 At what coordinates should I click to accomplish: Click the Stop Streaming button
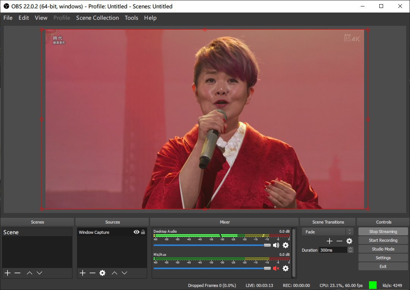(383, 232)
